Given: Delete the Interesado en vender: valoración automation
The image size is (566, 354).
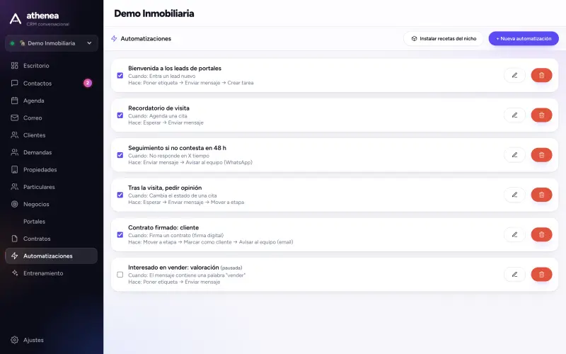Looking at the screenshot, I should (541, 274).
